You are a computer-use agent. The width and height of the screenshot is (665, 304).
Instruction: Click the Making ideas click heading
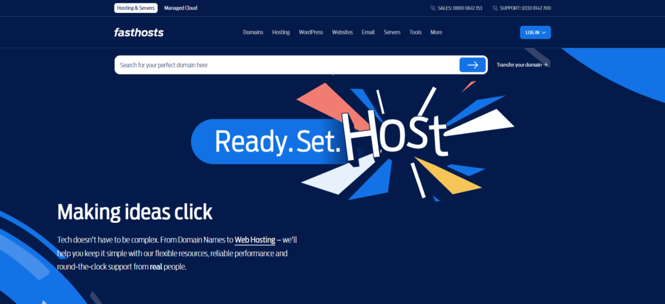coord(135,212)
